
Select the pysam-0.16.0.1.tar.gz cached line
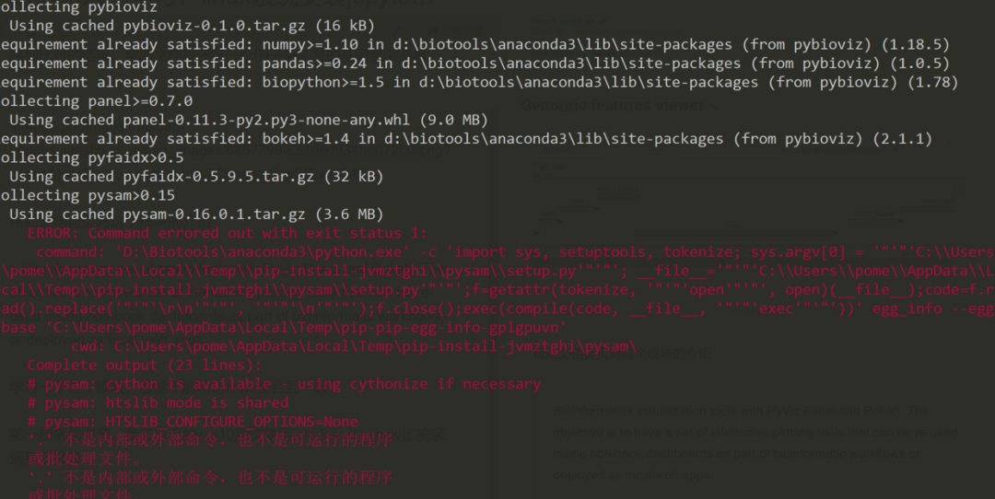(196, 215)
